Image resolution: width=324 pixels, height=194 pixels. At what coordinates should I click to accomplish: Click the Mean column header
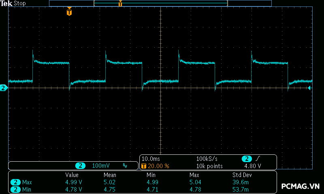pyautogui.click(x=110, y=175)
